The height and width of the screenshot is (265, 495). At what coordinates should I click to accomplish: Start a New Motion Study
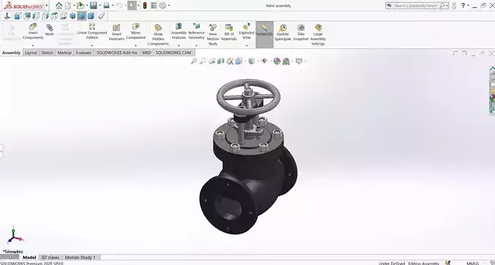pos(213,34)
